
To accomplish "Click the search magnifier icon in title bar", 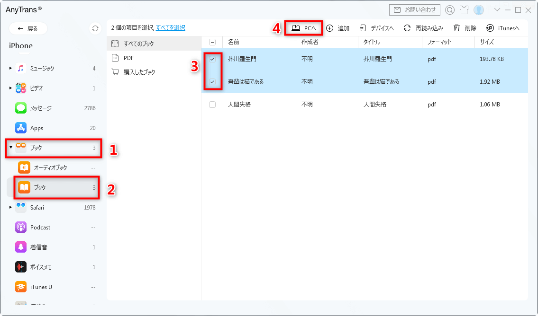I will pyautogui.click(x=449, y=10).
